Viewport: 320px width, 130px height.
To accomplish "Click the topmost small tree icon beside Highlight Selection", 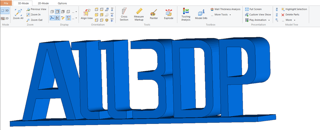I will (x=277, y=9).
